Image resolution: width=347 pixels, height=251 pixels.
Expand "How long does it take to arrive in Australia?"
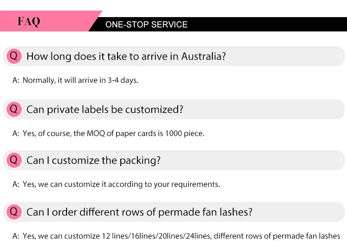(x=126, y=56)
